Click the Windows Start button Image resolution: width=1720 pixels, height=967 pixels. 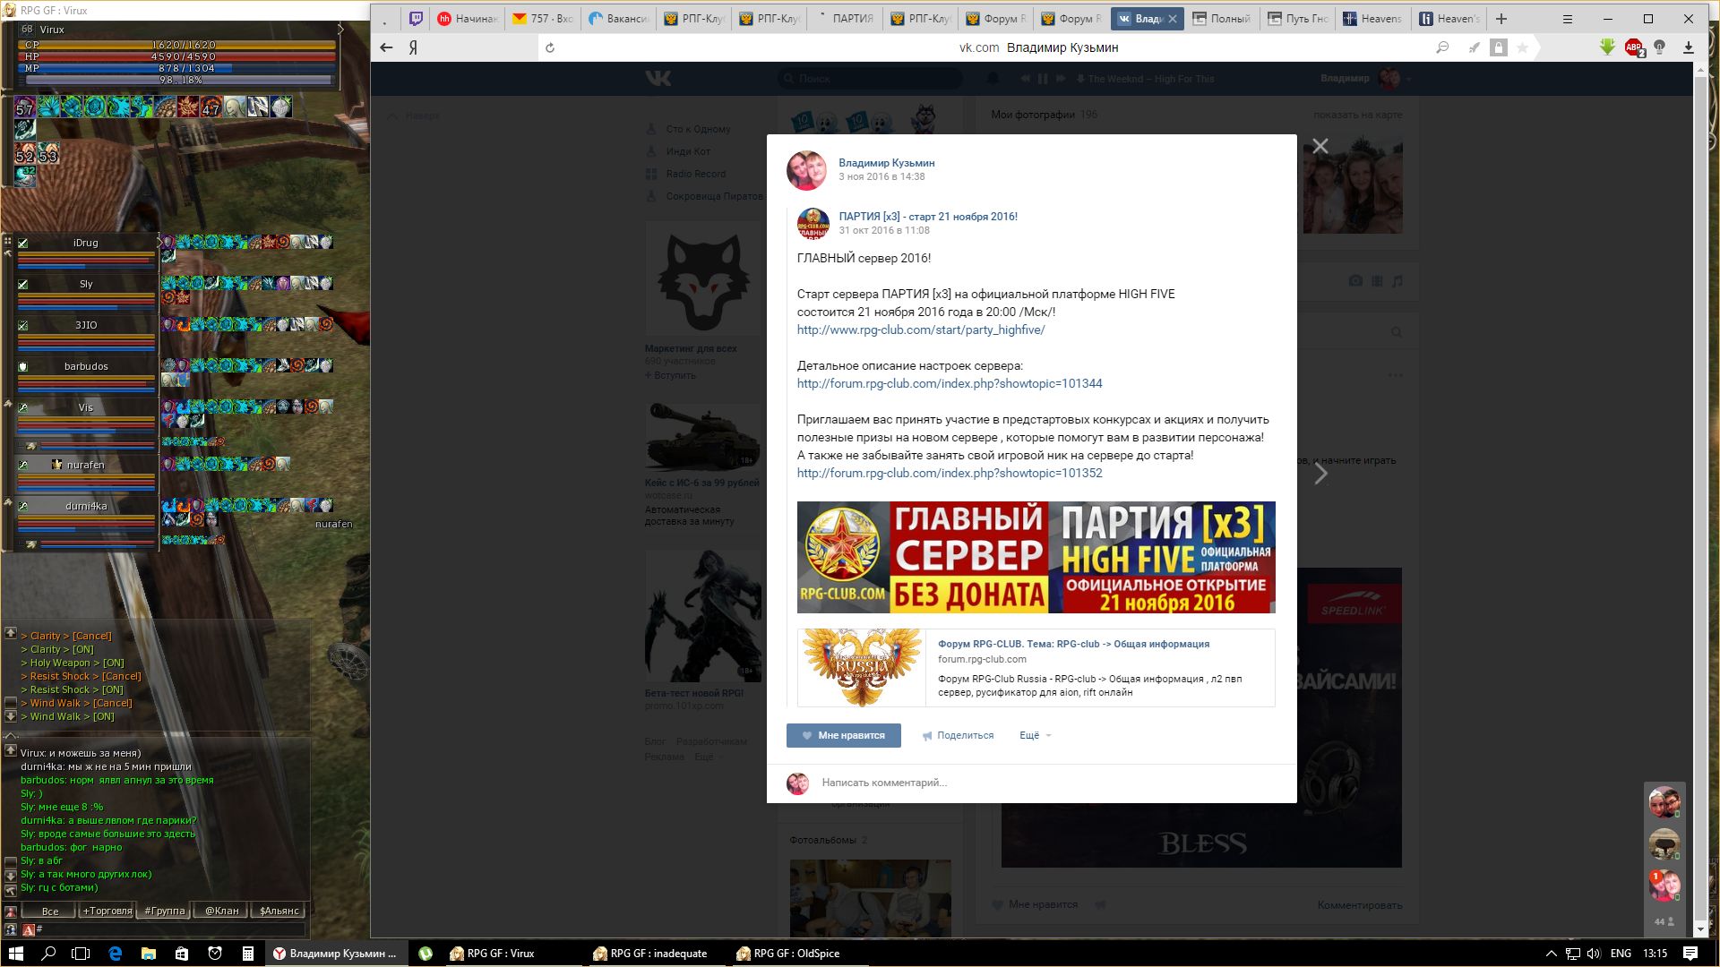pos(15,954)
